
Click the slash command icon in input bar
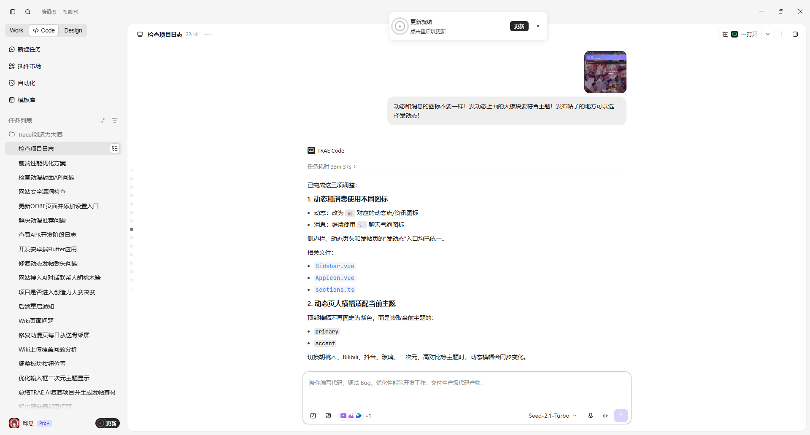(313, 416)
